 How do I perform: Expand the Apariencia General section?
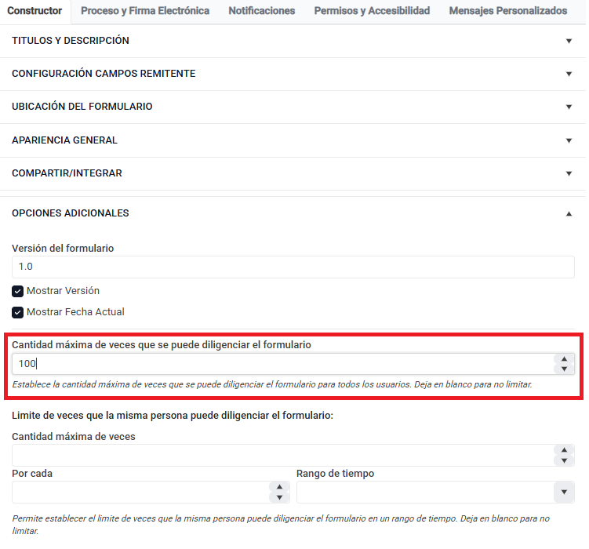point(569,140)
